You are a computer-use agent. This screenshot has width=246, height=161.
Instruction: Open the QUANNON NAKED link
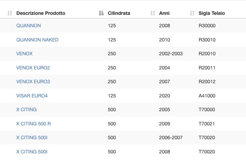coord(37,40)
